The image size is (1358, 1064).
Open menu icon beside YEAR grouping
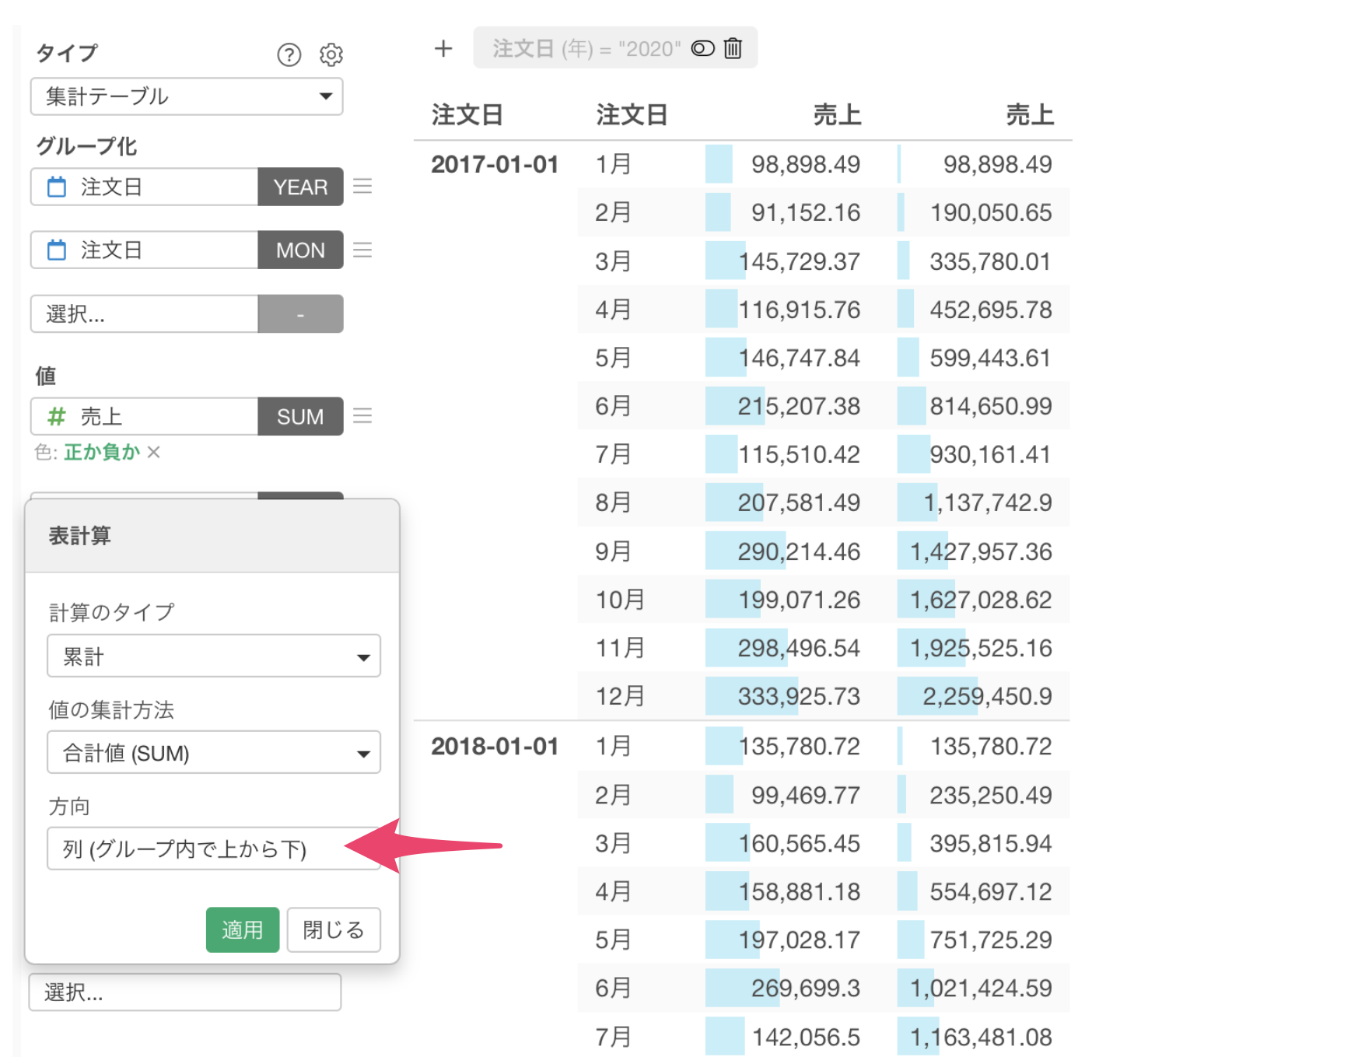coord(362,187)
